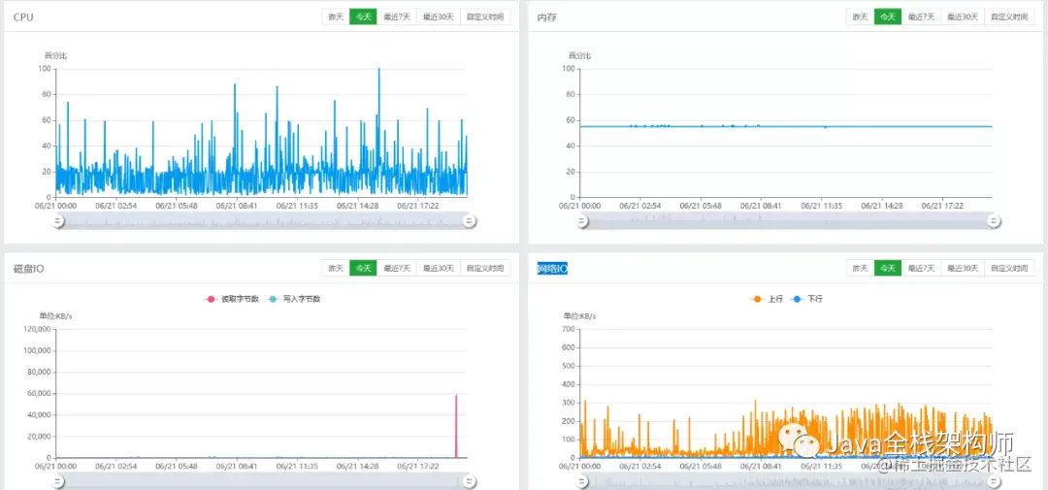1048x490 pixels.
Task: Click the 磁盘IO panel title
Action: click(x=29, y=268)
